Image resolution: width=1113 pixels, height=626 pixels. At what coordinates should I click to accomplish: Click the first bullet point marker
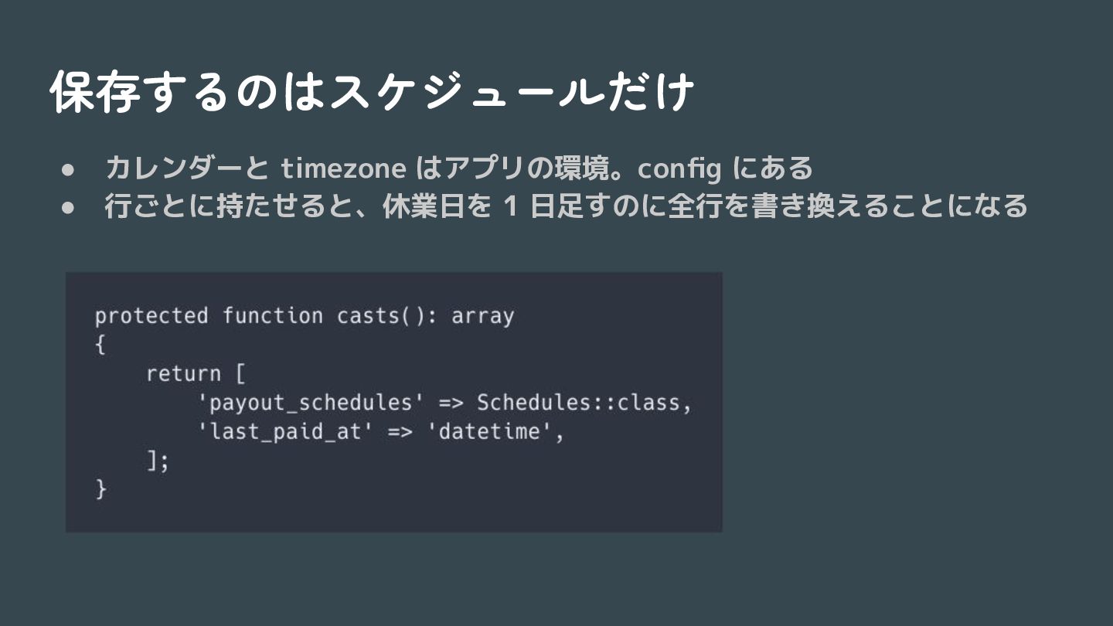pyautogui.click(x=68, y=169)
